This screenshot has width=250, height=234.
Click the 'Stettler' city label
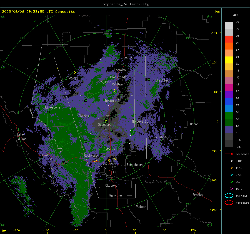pos(162,80)
